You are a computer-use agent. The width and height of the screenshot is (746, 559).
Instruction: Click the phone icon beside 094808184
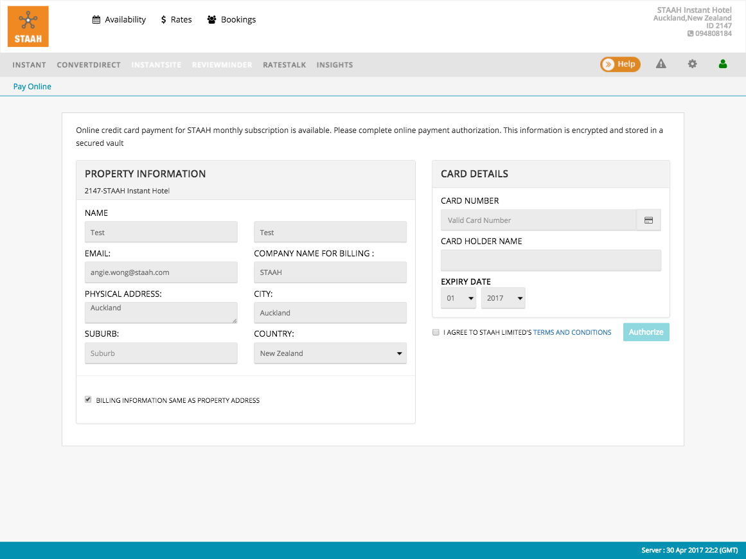(690, 34)
